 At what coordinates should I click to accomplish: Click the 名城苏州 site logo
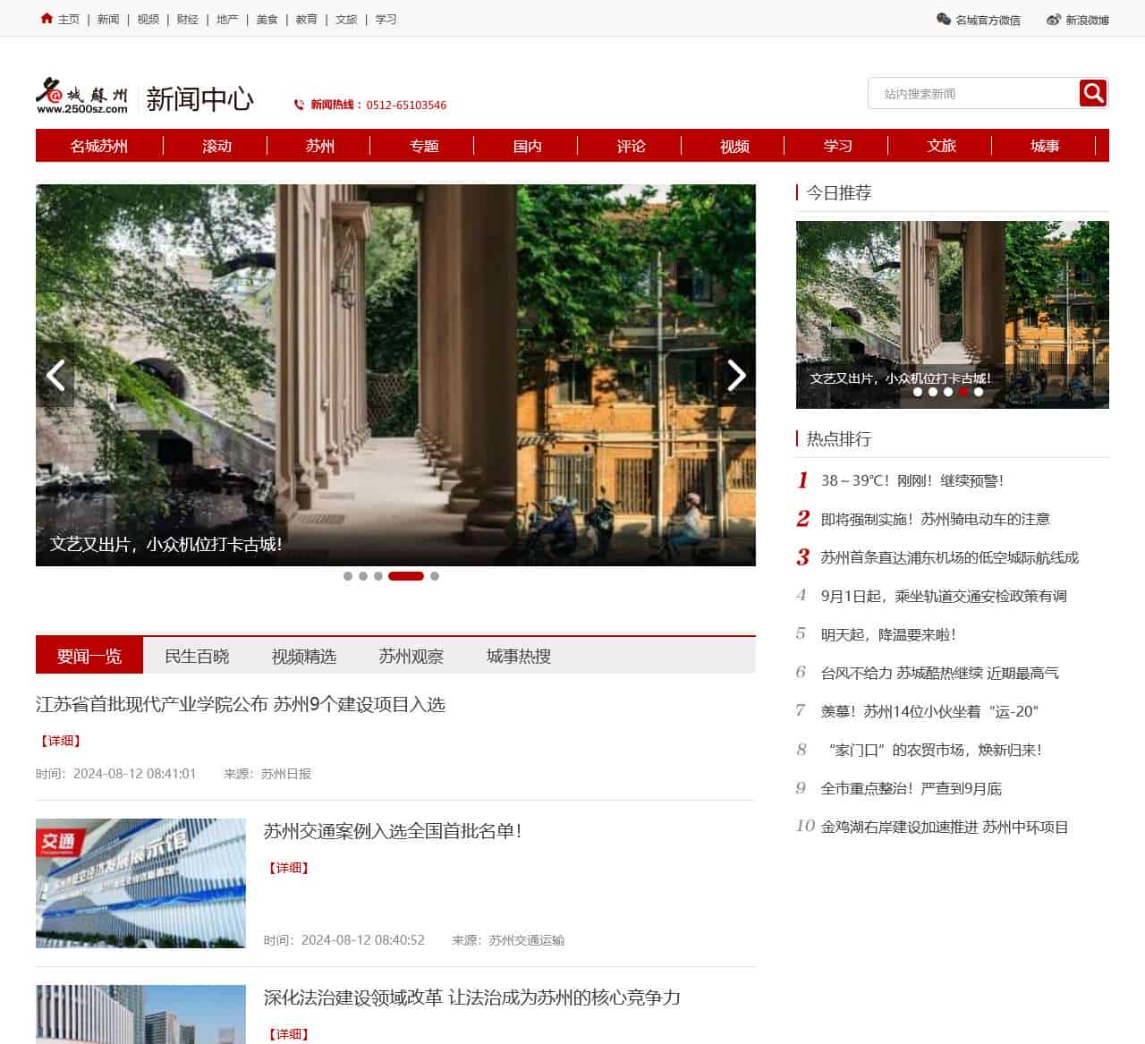click(82, 96)
